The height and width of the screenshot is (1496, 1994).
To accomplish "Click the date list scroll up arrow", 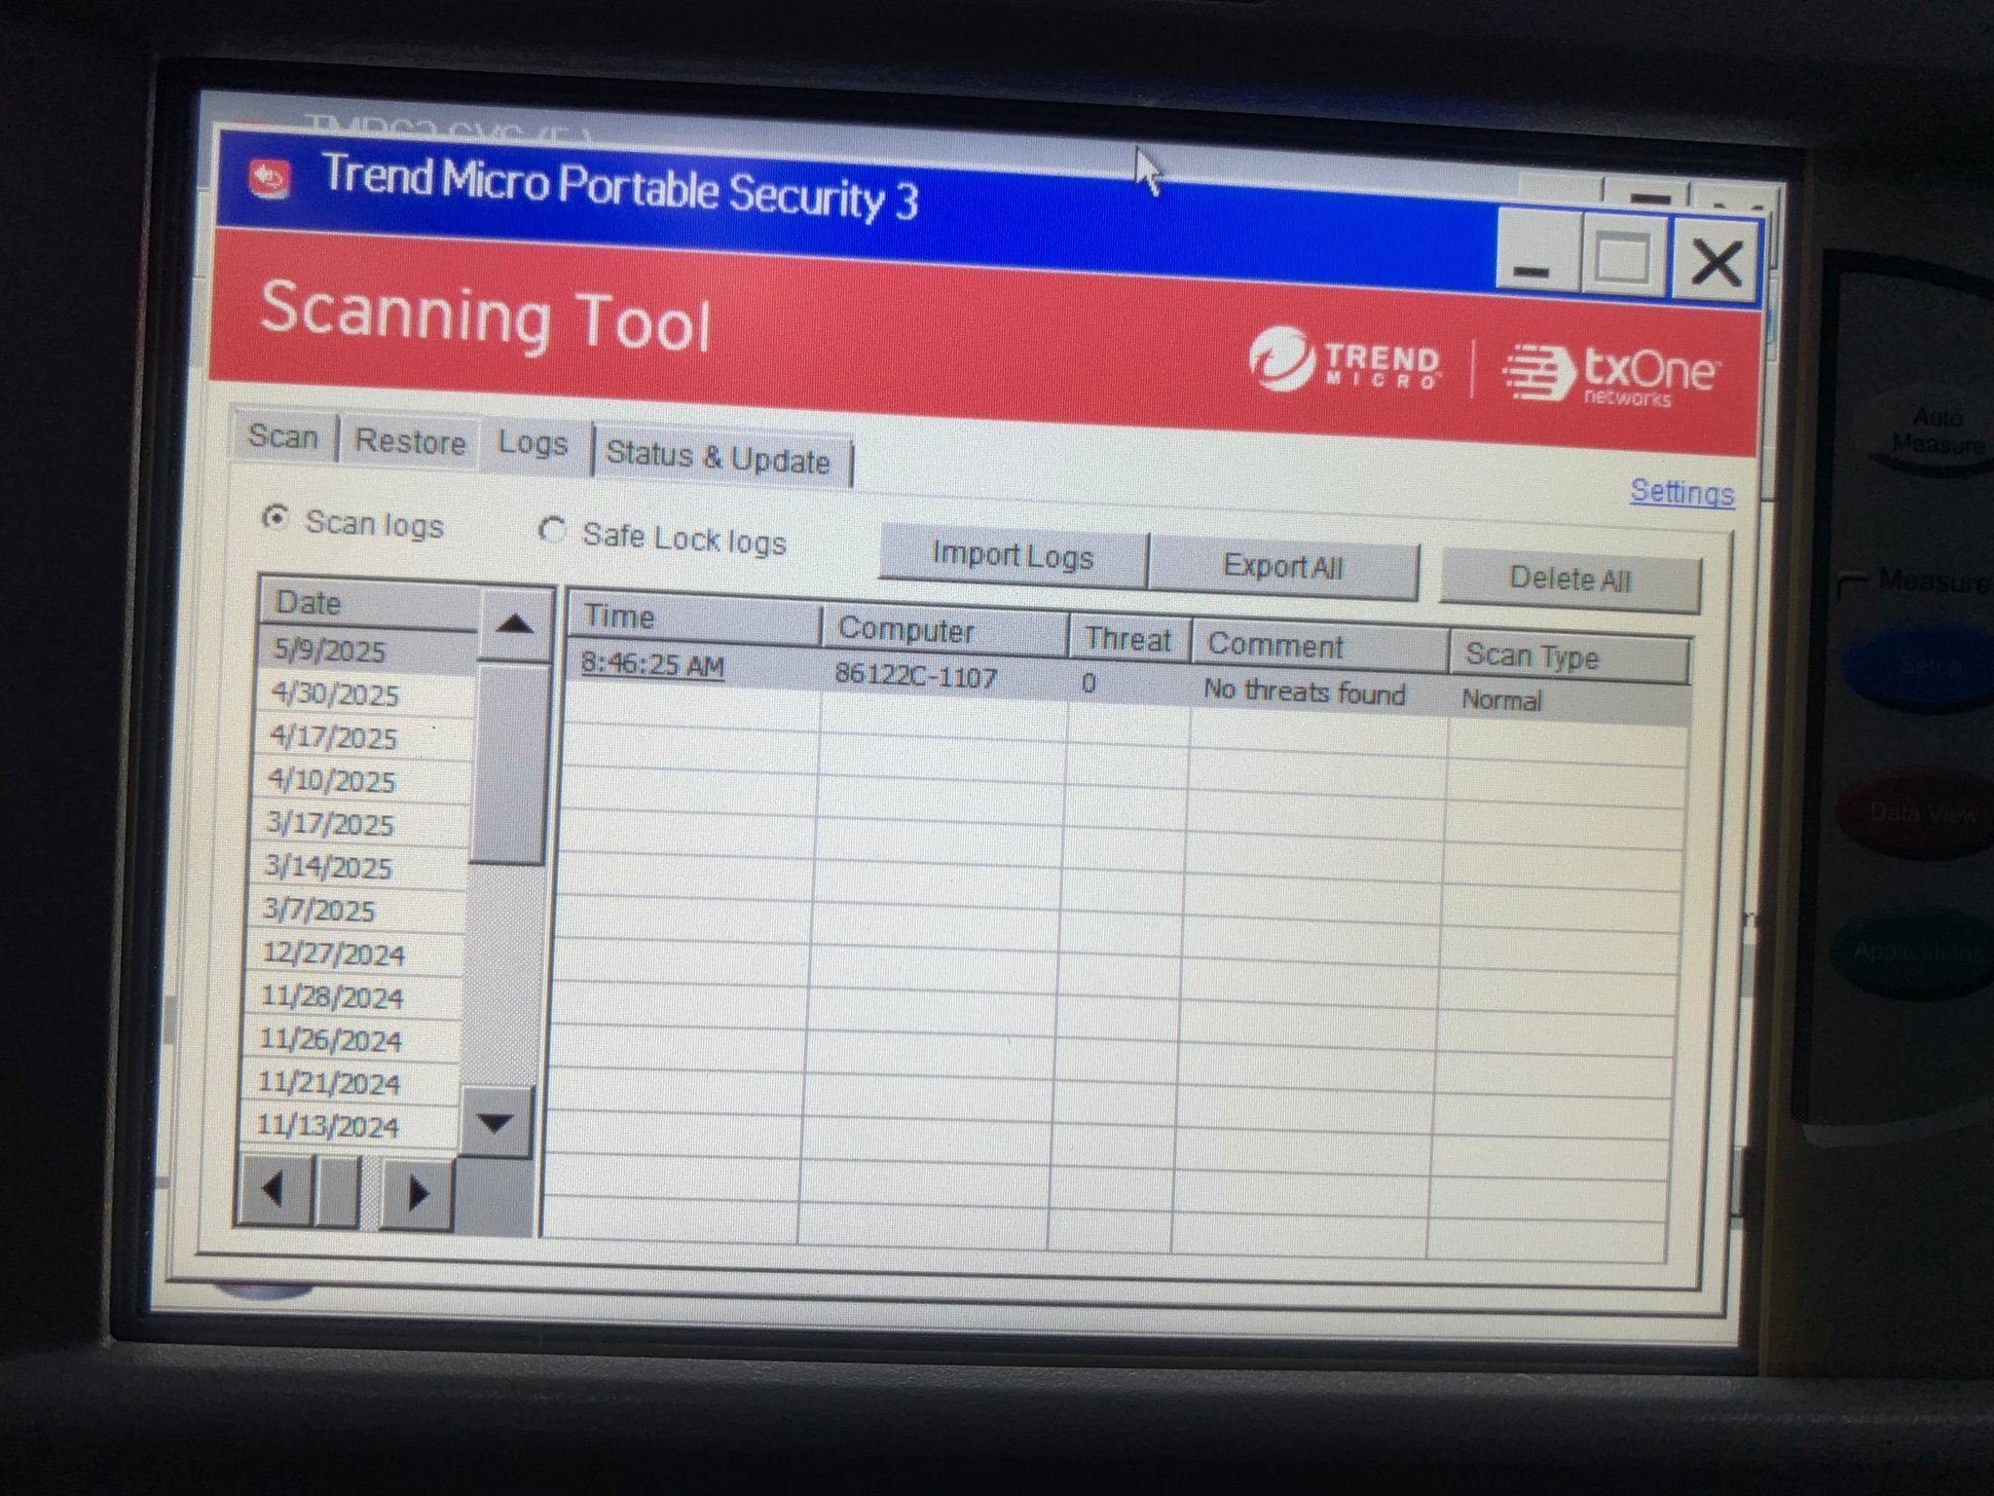I will coord(515,624).
